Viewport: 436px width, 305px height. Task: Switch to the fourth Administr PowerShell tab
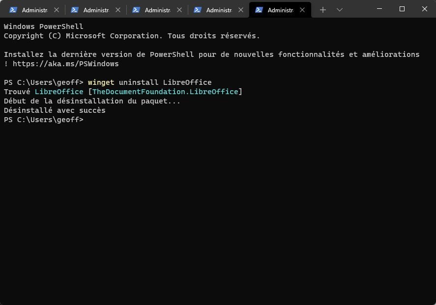coord(219,10)
